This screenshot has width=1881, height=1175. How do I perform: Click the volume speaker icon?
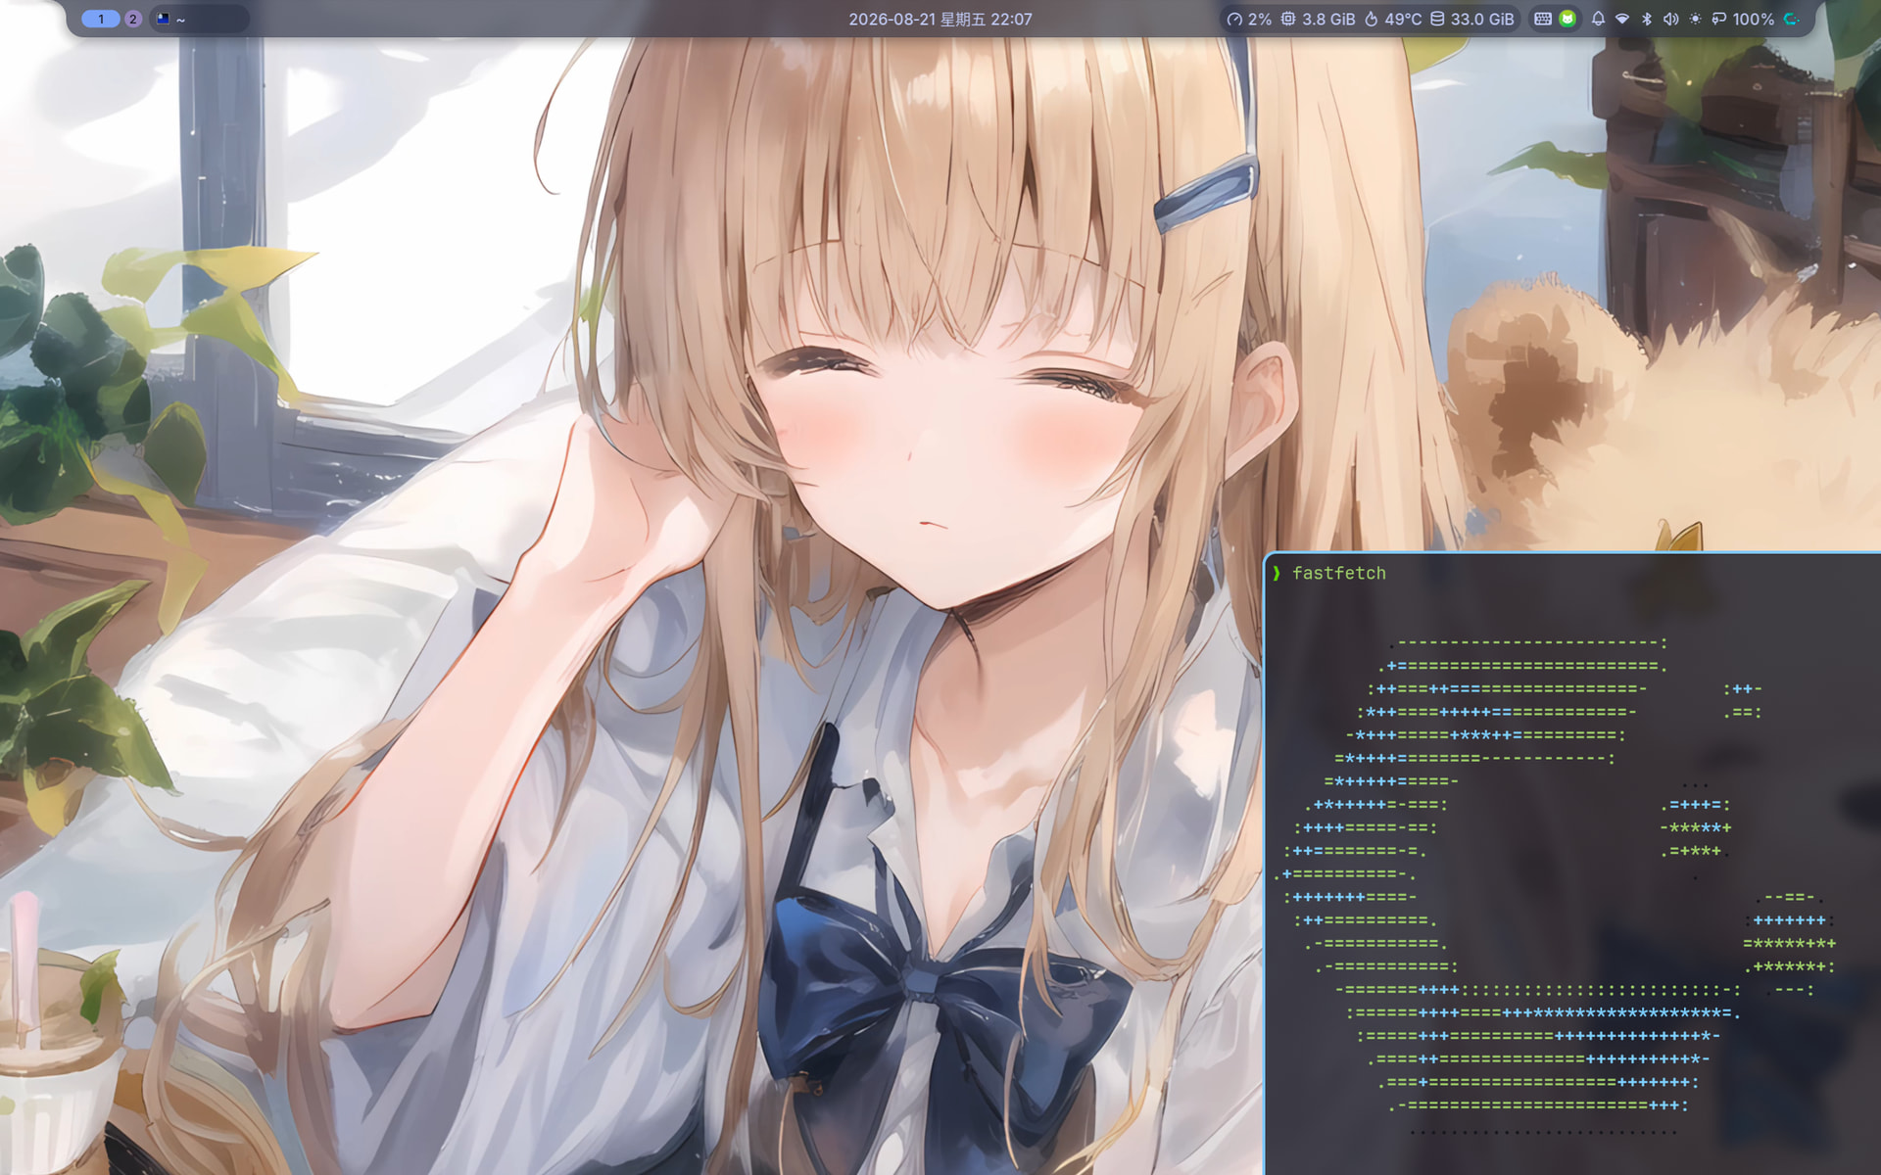pyautogui.click(x=1670, y=19)
